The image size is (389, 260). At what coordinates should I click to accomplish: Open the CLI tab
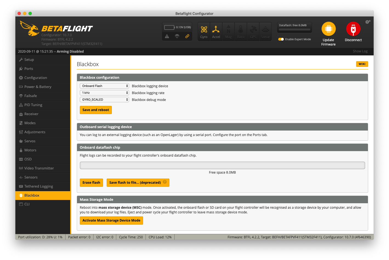tap(43, 204)
